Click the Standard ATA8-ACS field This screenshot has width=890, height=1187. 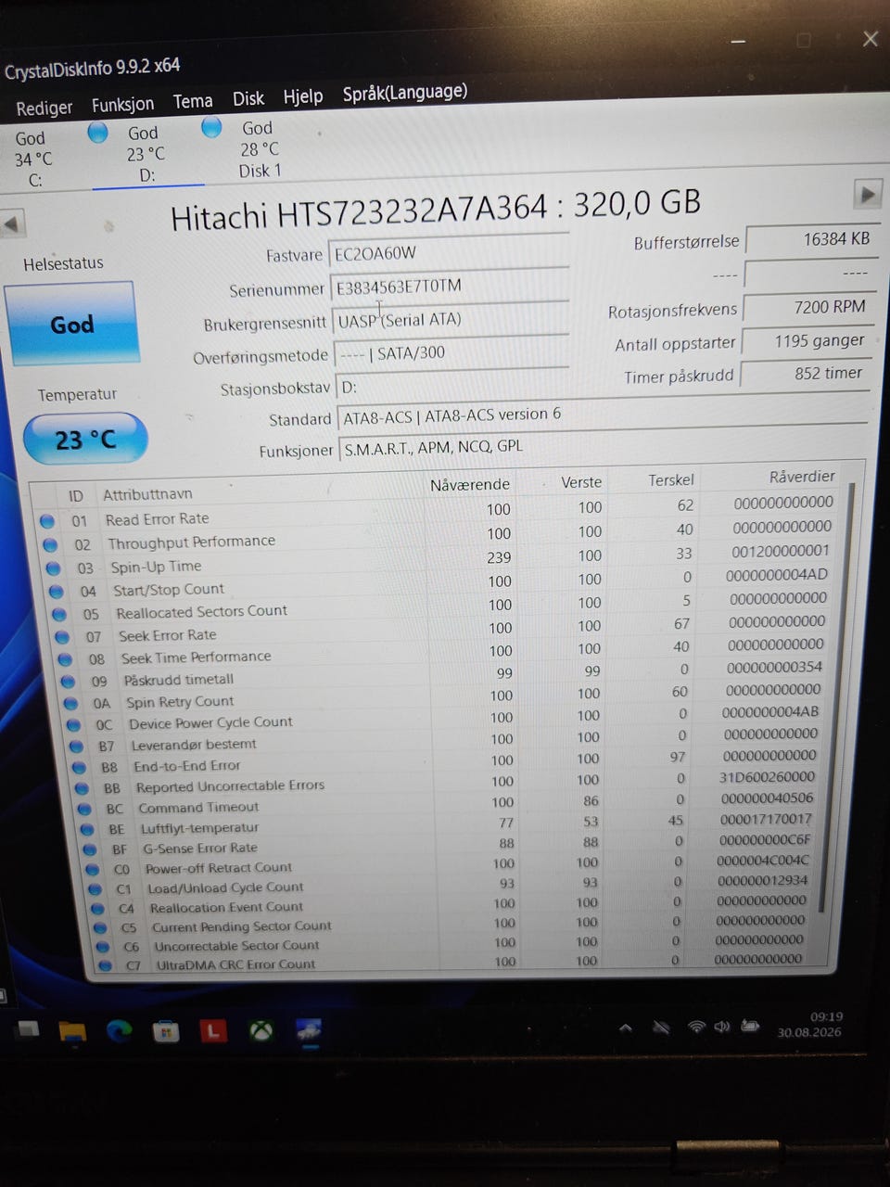(x=601, y=415)
